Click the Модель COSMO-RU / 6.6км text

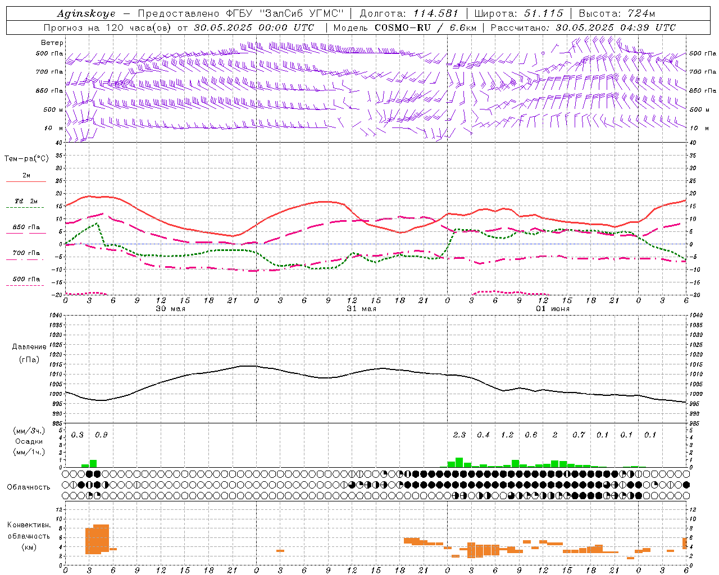(x=405, y=28)
